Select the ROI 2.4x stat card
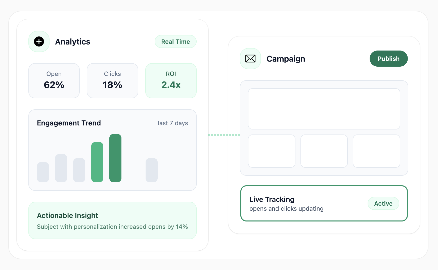438x270 pixels. click(x=171, y=81)
